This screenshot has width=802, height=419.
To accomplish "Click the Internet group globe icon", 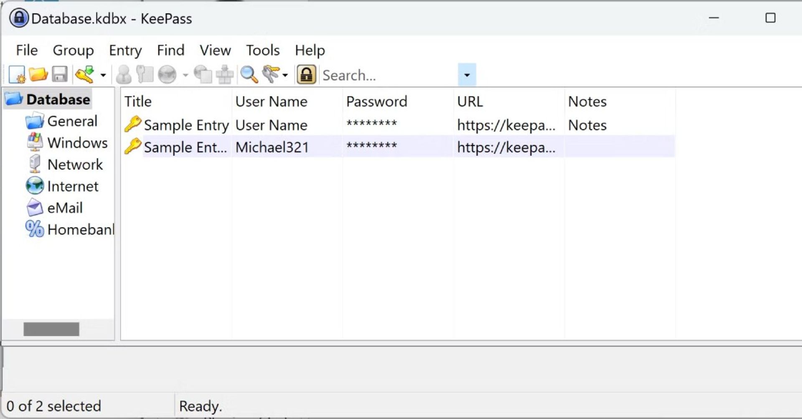I will (35, 186).
